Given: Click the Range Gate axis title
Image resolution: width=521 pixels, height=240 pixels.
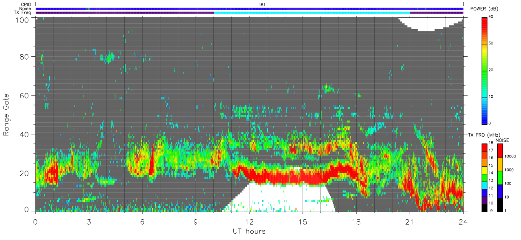Looking at the screenshot, I should click(x=6, y=115).
